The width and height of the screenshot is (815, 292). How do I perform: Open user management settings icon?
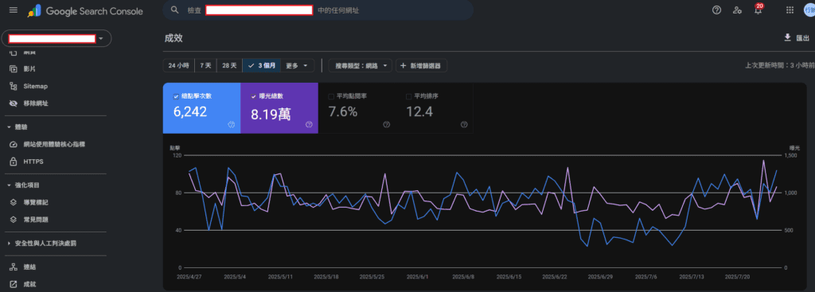point(737,10)
